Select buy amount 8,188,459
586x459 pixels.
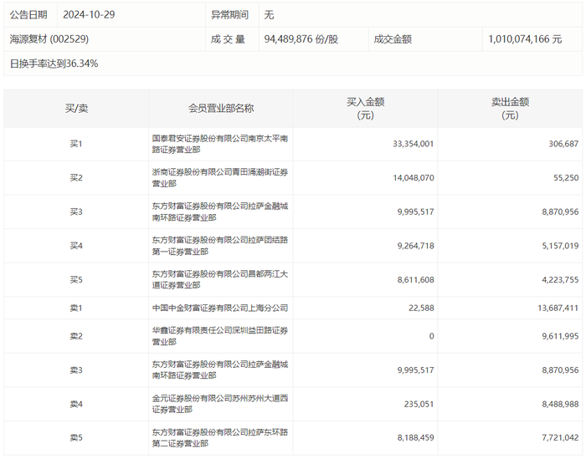(415, 437)
